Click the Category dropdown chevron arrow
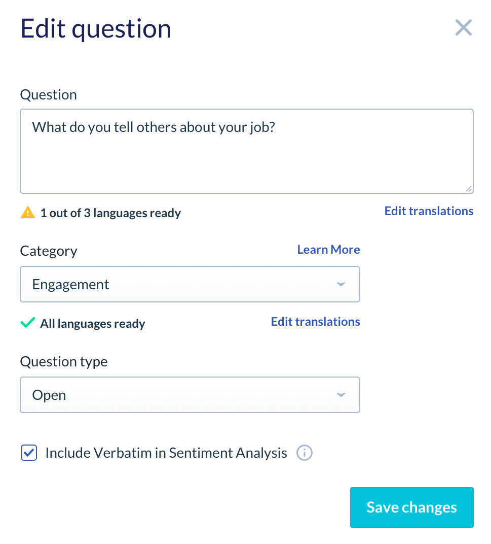 click(341, 285)
